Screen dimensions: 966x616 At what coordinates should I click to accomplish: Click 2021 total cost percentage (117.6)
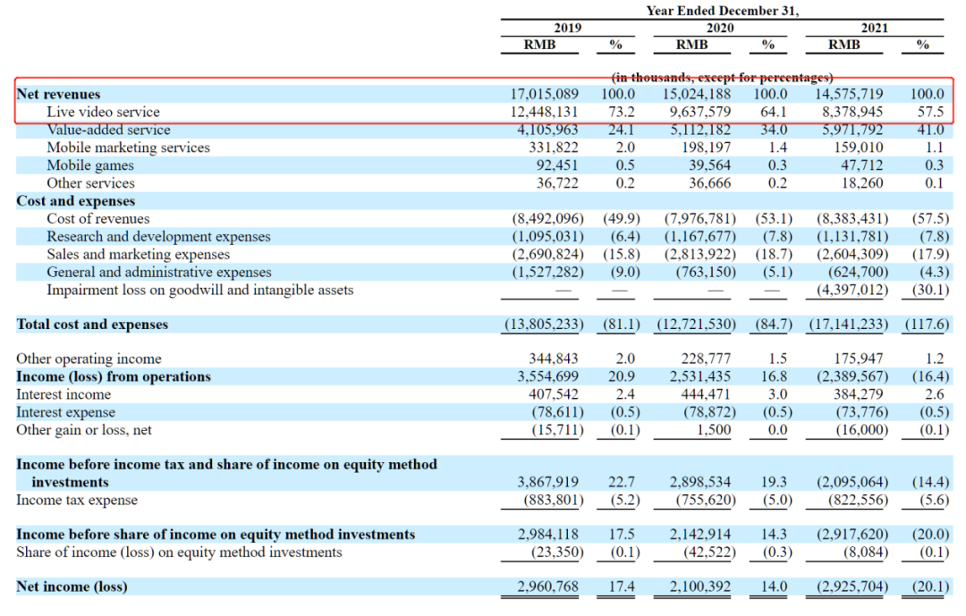pos(927,325)
